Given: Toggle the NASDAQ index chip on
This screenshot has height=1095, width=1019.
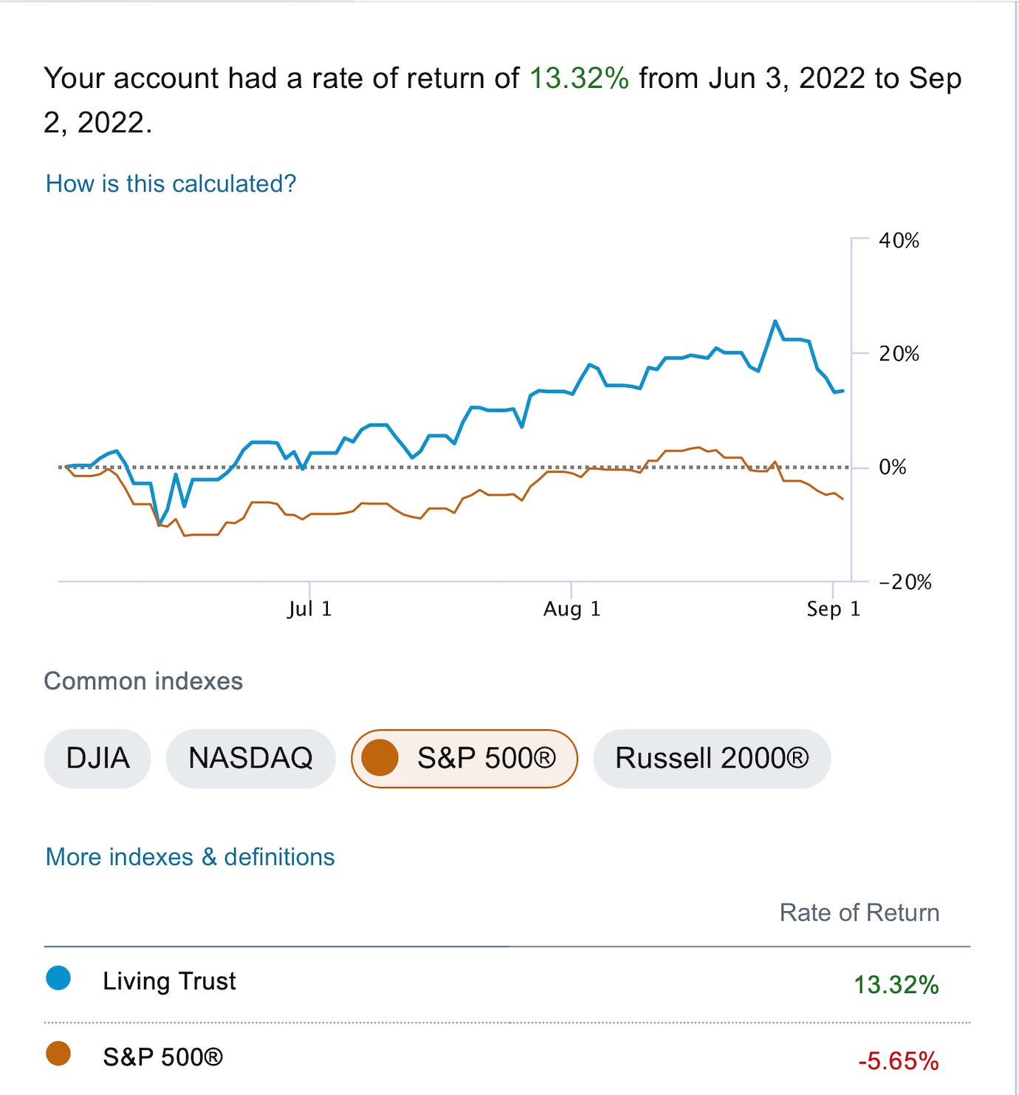Looking at the screenshot, I should coord(250,758).
